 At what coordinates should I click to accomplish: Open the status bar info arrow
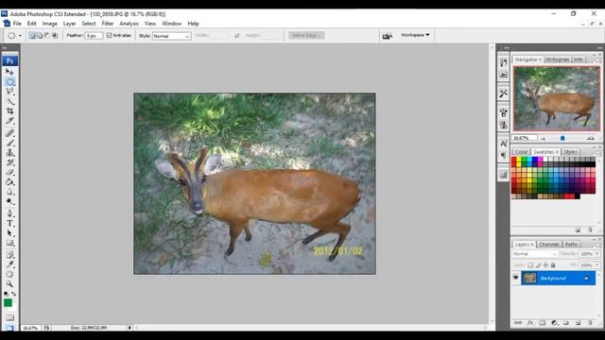click(130, 328)
